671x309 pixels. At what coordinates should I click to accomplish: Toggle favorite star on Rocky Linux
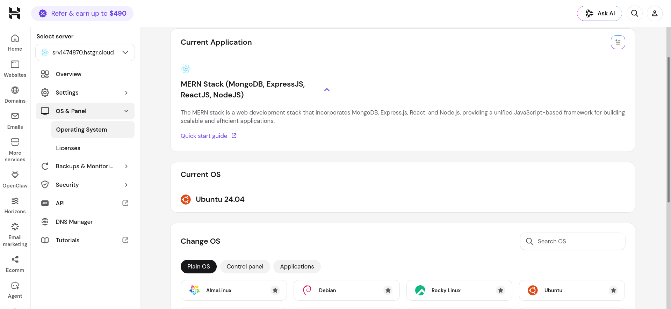501,290
